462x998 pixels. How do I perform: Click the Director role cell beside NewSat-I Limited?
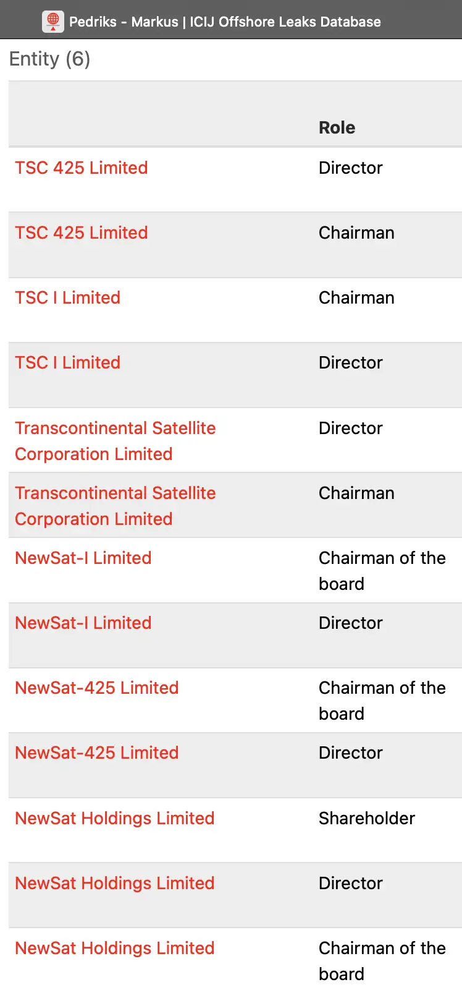(351, 623)
